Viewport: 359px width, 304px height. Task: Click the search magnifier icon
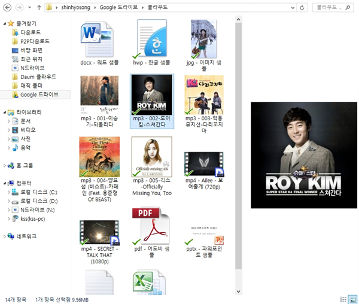pyautogui.click(x=348, y=8)
